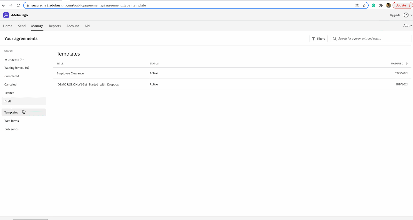
Task: Select Templates in the sidebar
Action: [24, 112]
